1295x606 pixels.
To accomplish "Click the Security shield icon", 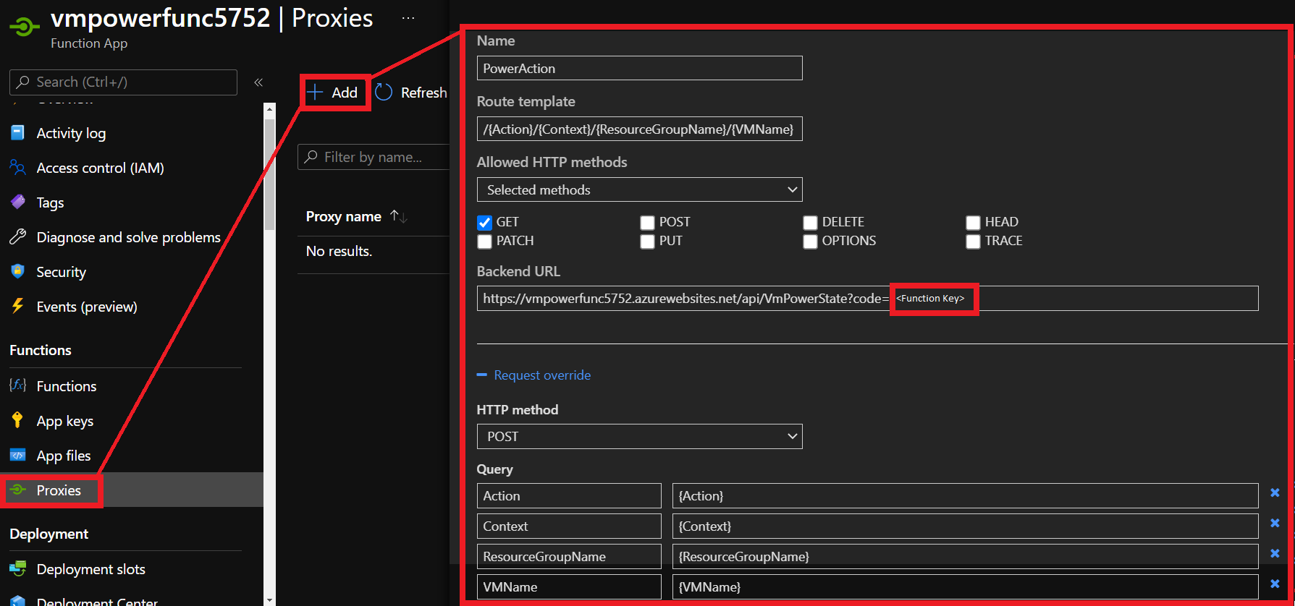I will point(17,271).
